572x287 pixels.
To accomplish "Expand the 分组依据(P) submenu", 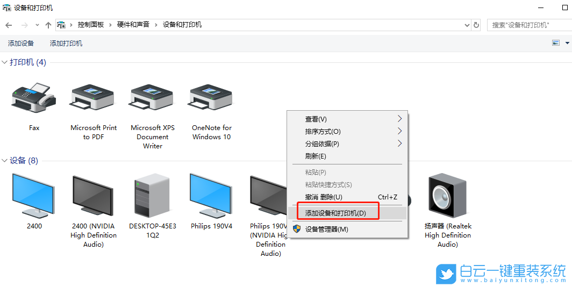I will click(348, 143).
